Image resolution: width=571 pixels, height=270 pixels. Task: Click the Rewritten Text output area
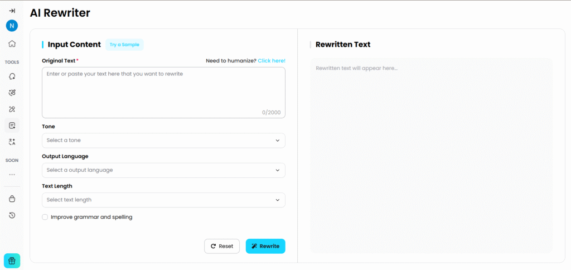(x=431, y=156)
